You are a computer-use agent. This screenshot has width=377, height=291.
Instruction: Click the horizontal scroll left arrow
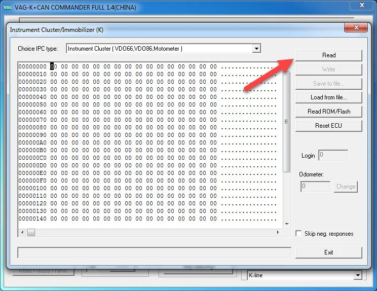point(22,232)
